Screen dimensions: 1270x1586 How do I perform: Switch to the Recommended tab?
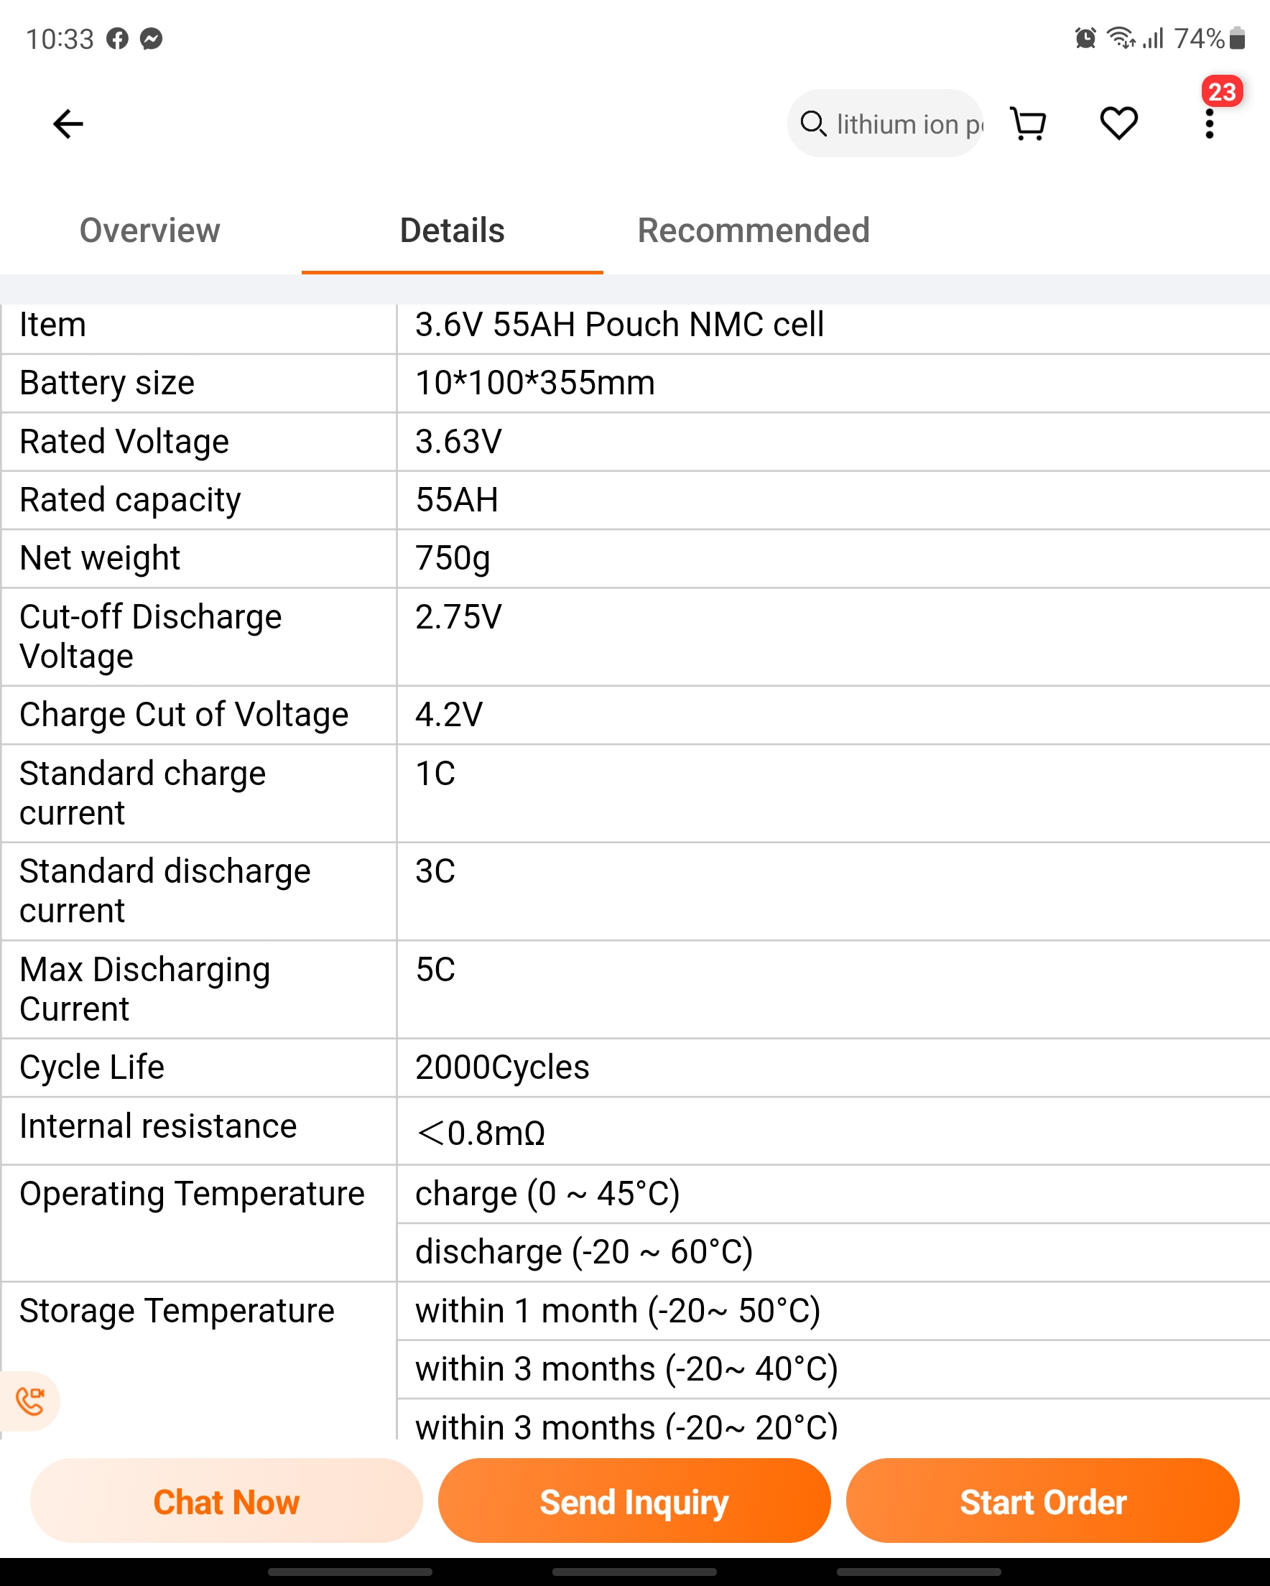pos(754,231)
